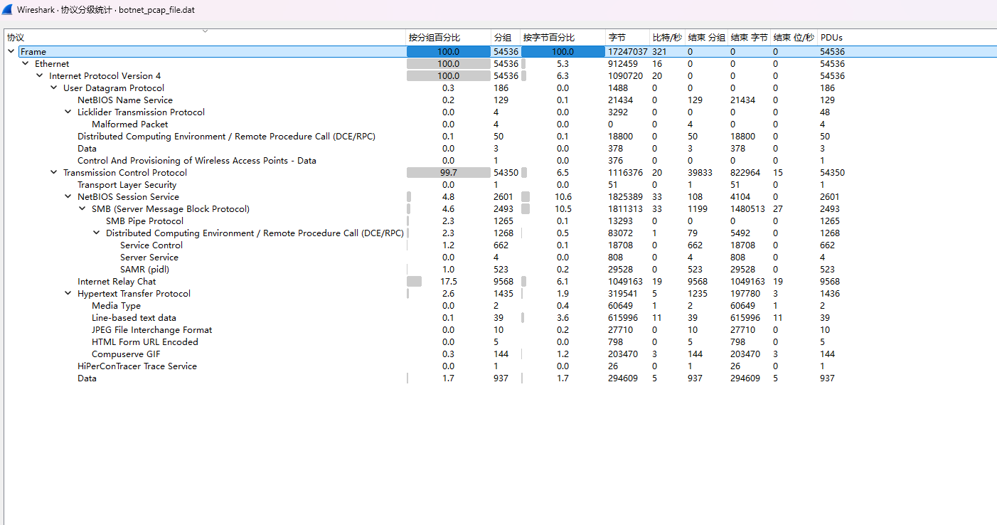997x525 pixels.
Task: Click bytes value 1811313 in SMB row
Action: coord(625,209)
